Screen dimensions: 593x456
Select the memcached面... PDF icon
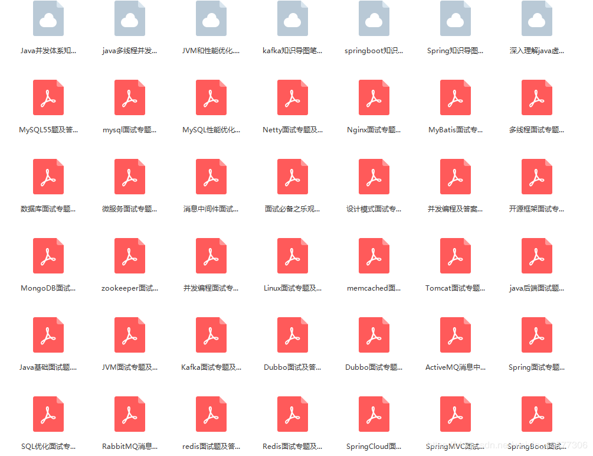(x=374, y=256)
